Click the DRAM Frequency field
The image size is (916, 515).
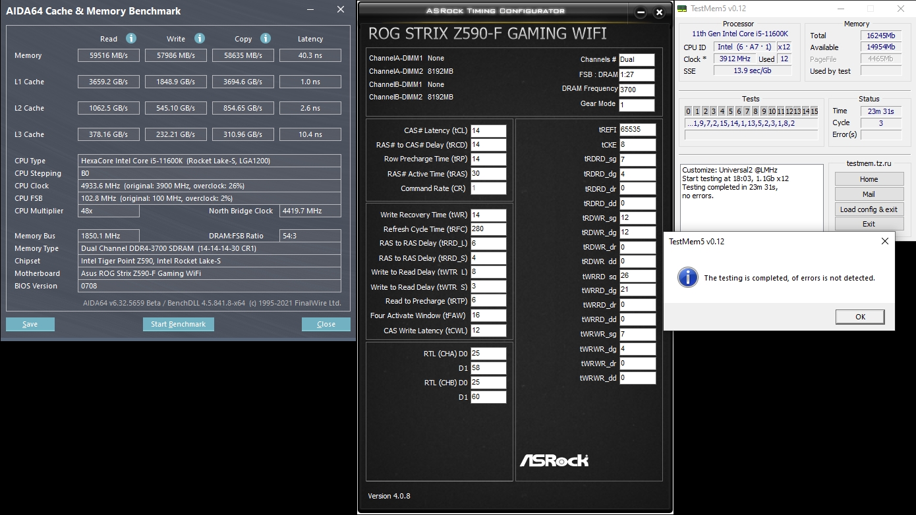pyautogui.click(x=637, y=90)
